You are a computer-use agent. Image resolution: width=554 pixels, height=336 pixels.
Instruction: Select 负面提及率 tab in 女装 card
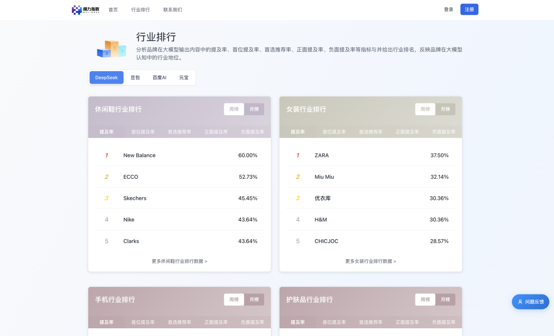(x=443, y=132)
